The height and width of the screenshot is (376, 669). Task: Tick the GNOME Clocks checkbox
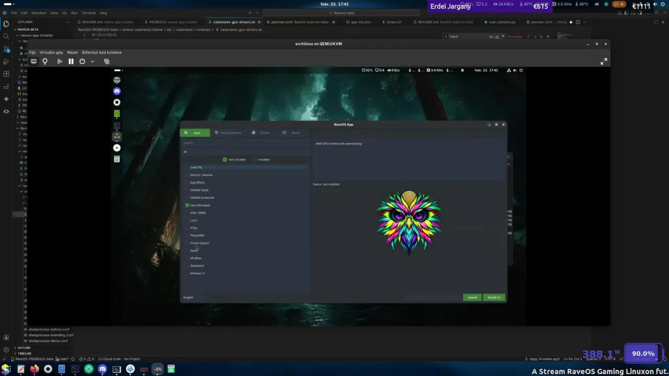point(187,190)
